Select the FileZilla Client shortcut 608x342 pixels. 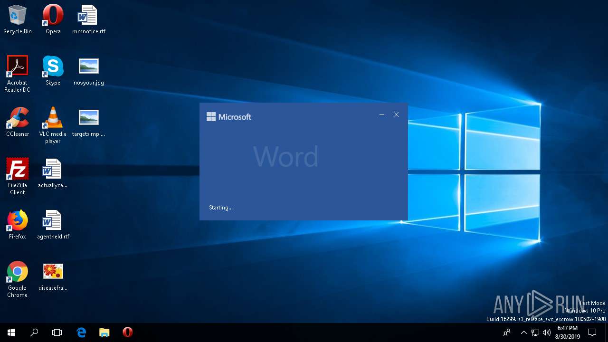click(x=18, y=177)
